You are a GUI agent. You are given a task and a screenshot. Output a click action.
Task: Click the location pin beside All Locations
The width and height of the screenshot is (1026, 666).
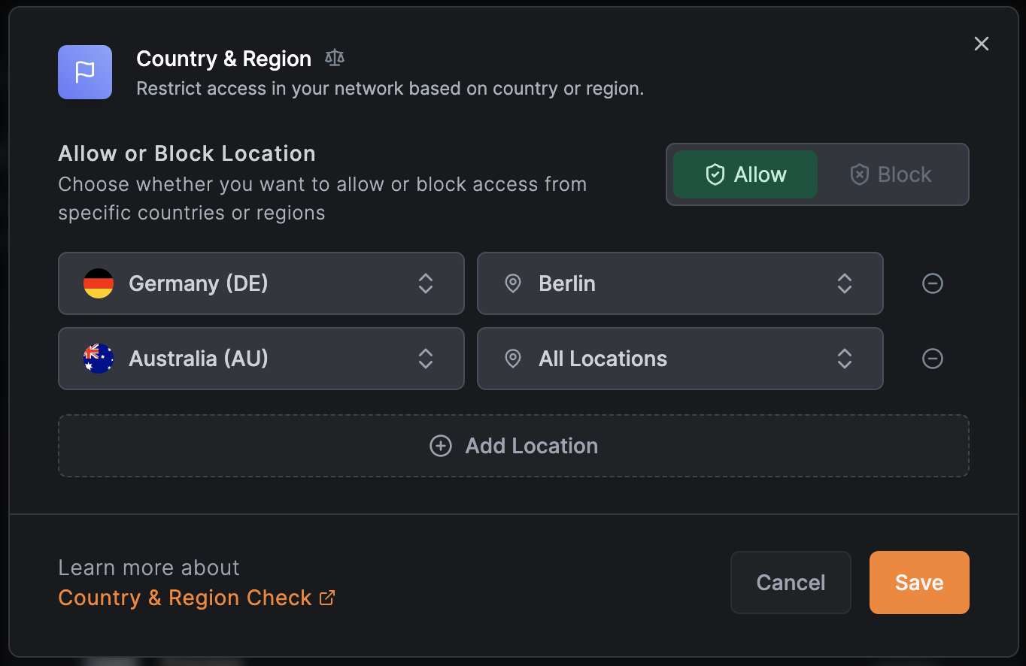(513, 359)
